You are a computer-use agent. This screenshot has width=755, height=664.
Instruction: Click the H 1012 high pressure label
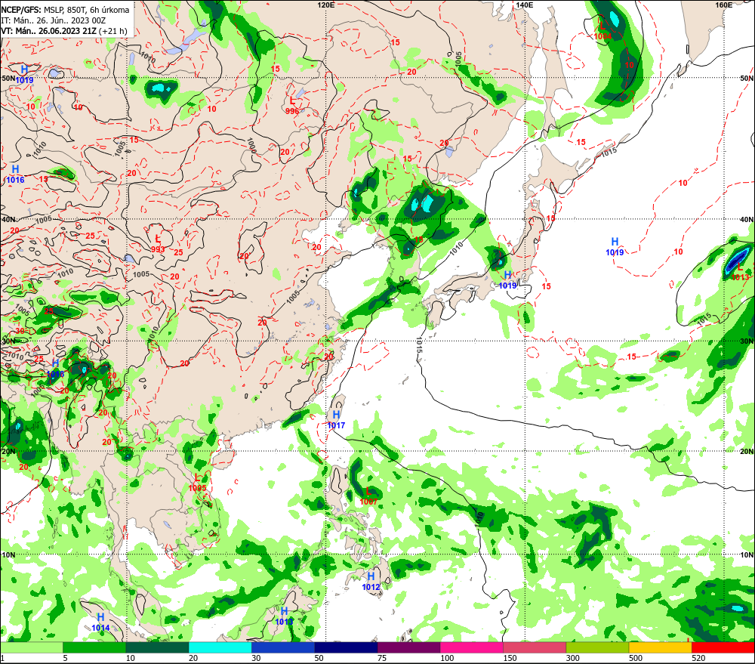click(371, 582)
